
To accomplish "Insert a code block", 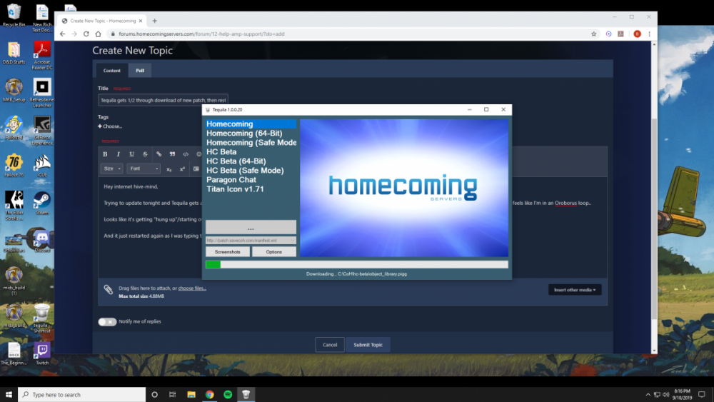I will click(x=186, y=154).
